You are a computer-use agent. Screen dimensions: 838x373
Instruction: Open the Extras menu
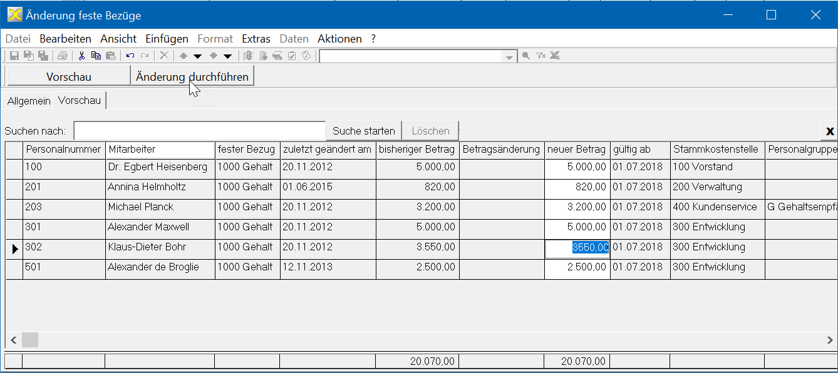(256, 39)
